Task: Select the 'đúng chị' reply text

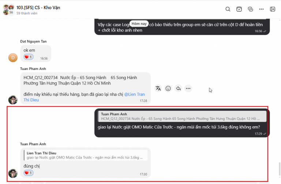Action: pyautogui.click(x=31, y=166)
